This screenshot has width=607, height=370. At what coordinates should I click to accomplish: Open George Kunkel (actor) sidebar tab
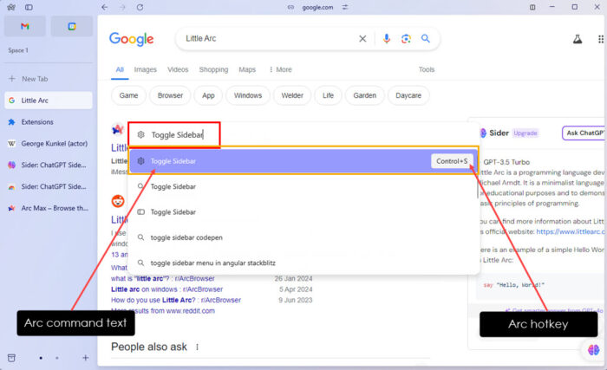pos(49,144)
